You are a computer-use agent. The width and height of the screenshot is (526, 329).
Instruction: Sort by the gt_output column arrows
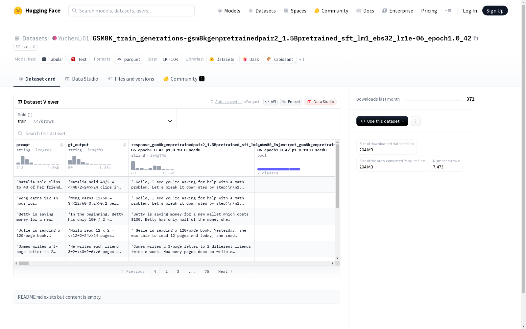(x=125, y=145)
